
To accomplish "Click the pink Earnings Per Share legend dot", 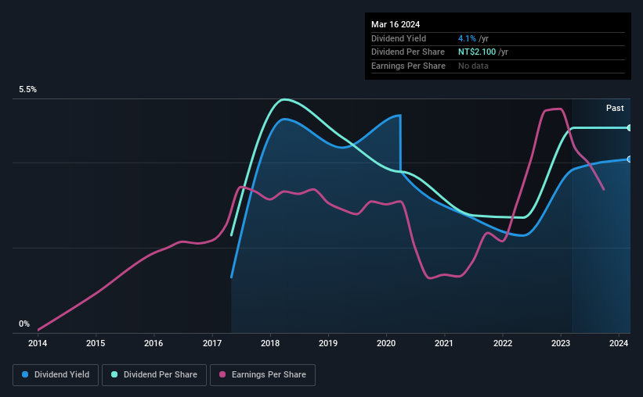I will (222, 374).
